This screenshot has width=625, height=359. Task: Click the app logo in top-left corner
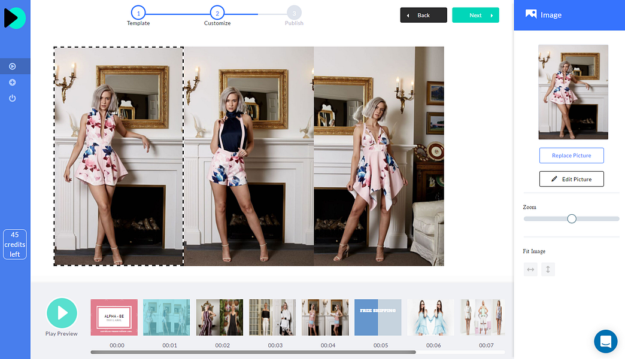[15, 18]
